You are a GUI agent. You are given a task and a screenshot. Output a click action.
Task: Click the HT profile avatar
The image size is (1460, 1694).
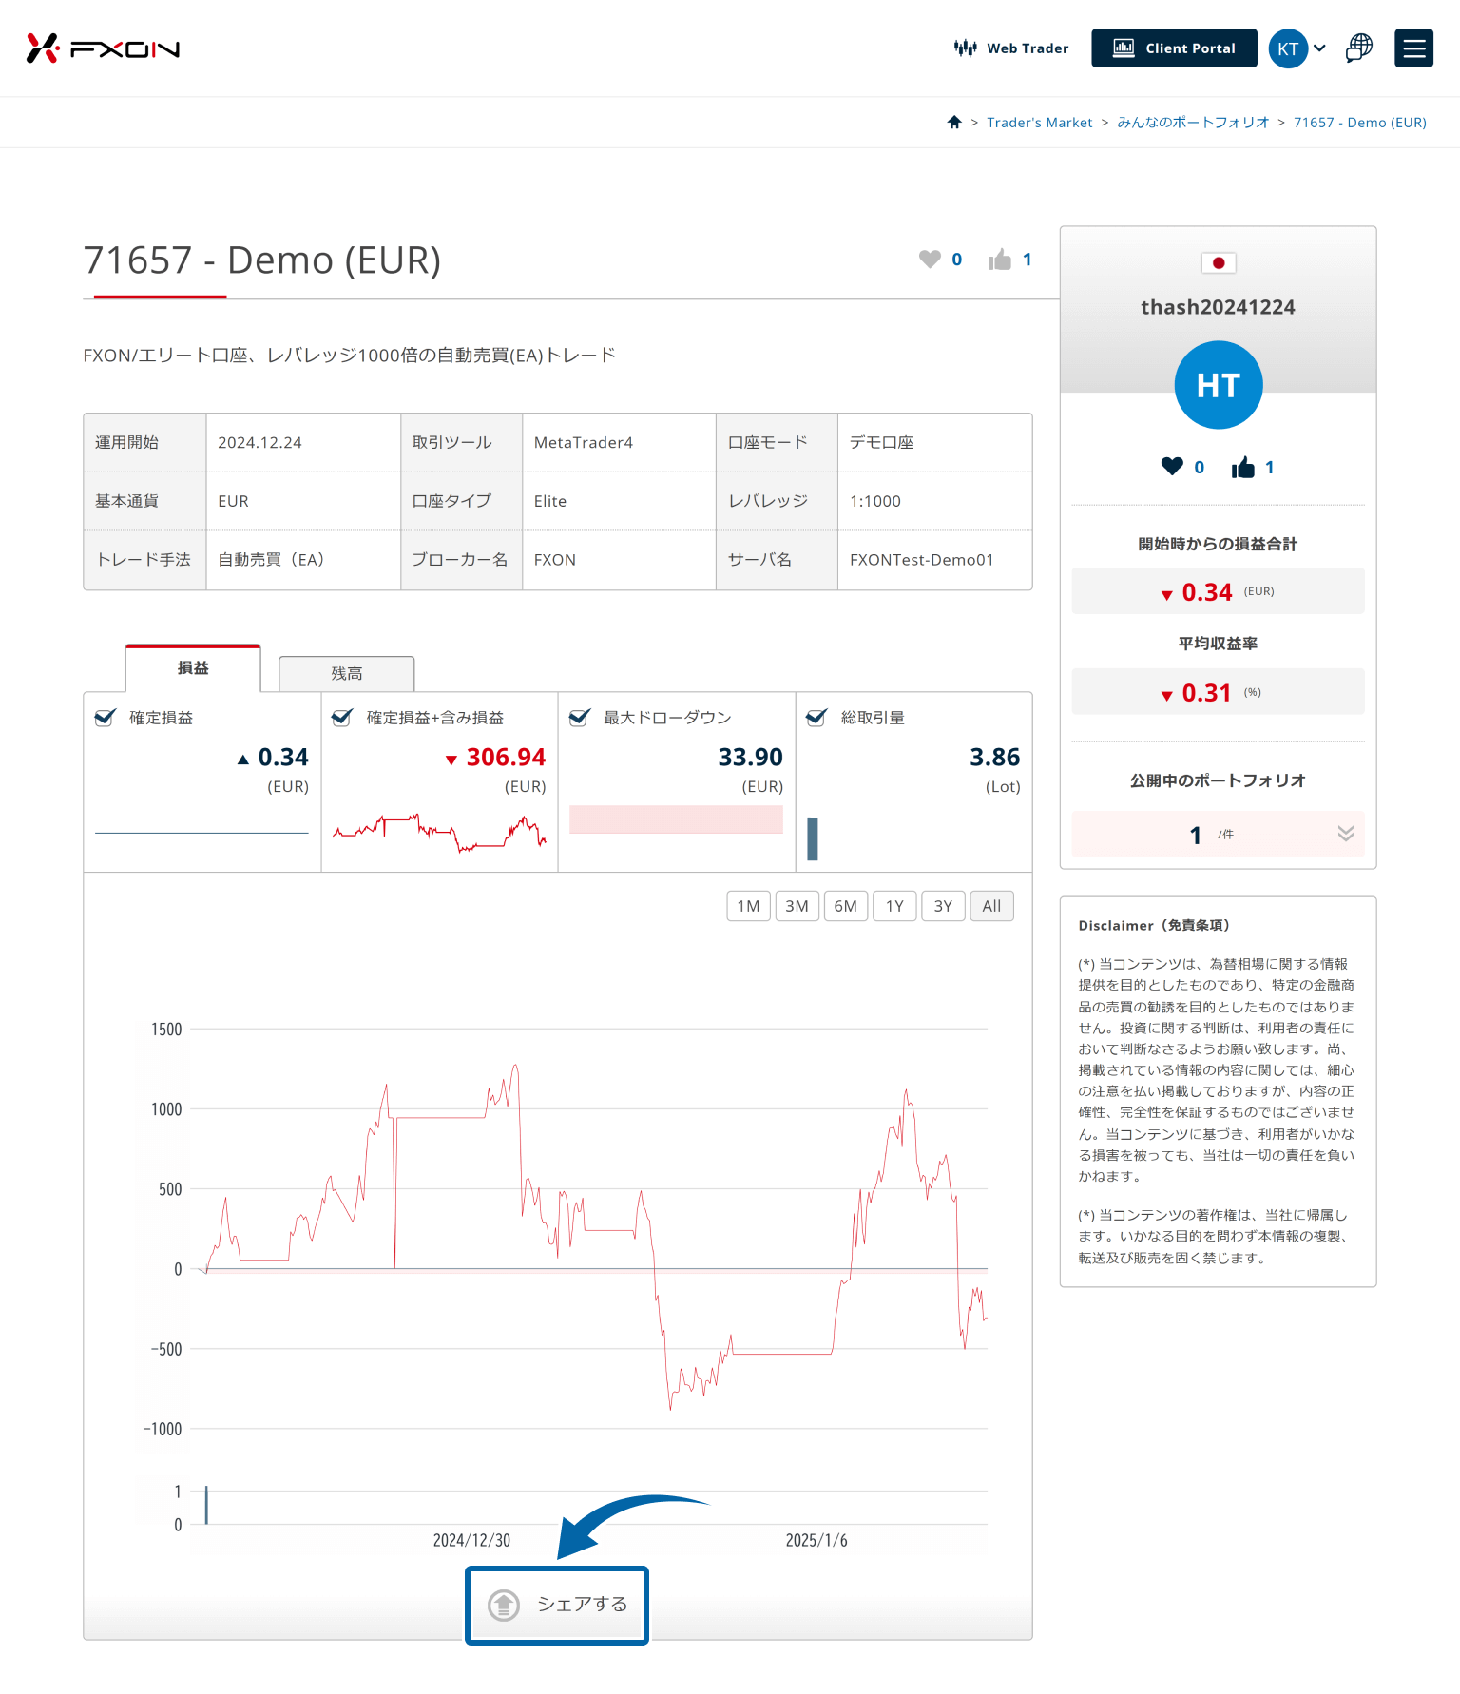point(1219,385)
